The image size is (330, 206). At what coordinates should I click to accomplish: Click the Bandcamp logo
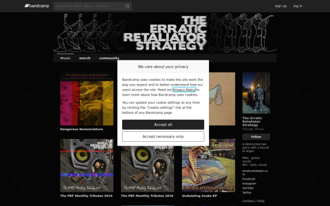coord(37,6)
